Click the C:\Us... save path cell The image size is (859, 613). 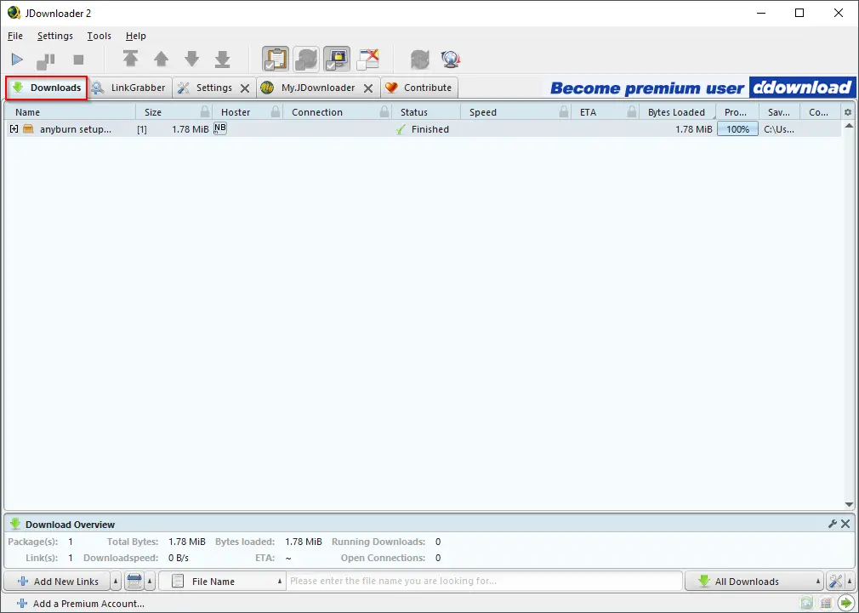[779, 129]
